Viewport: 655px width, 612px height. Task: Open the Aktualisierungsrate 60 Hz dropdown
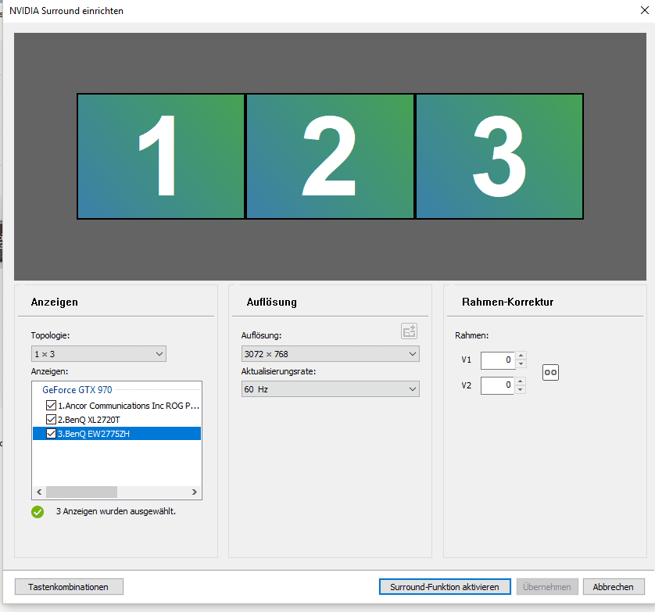pos(330,389)
